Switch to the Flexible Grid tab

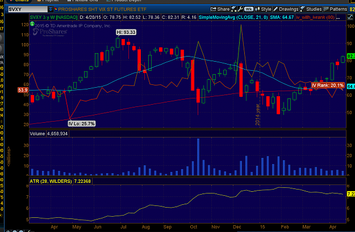[x=82, y=1]
